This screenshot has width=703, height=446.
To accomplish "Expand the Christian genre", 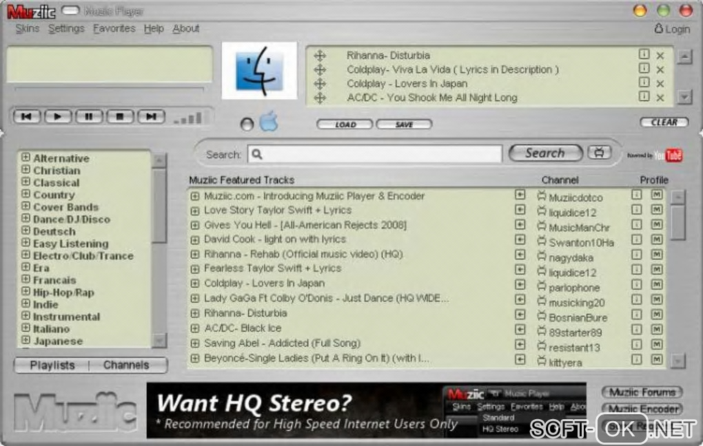I will click(x=26, y=170).
